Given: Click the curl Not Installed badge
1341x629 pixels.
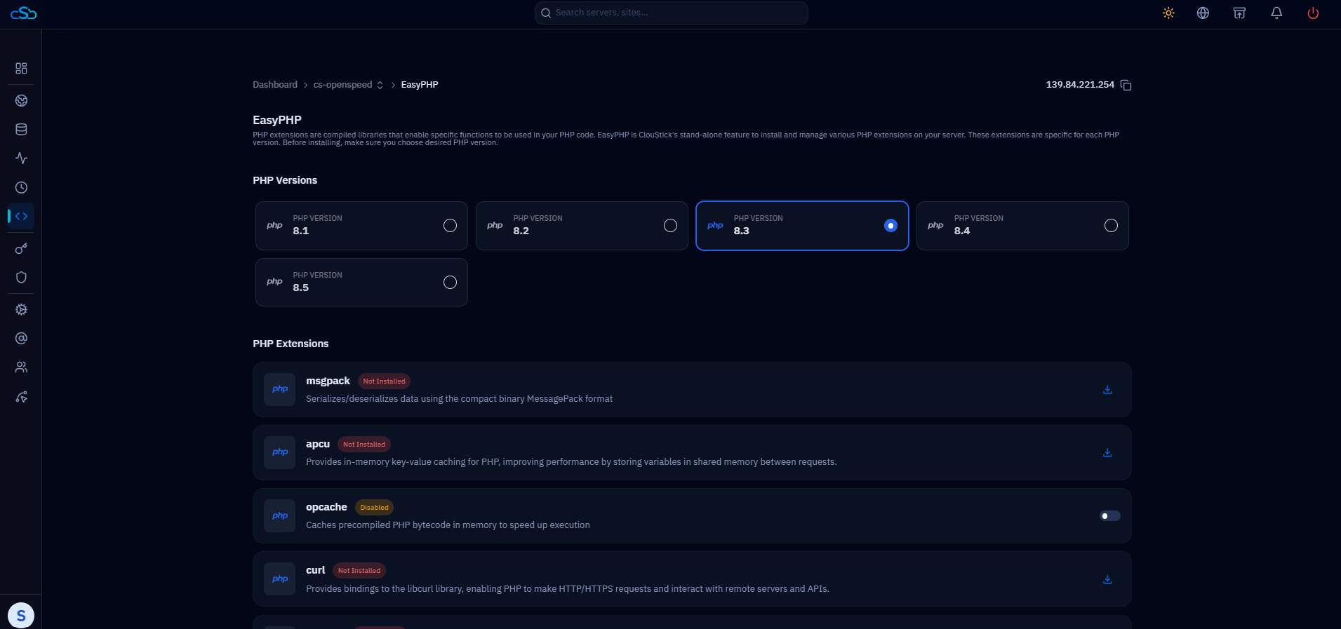Looking at the screenshot, I should click(359, 571).
